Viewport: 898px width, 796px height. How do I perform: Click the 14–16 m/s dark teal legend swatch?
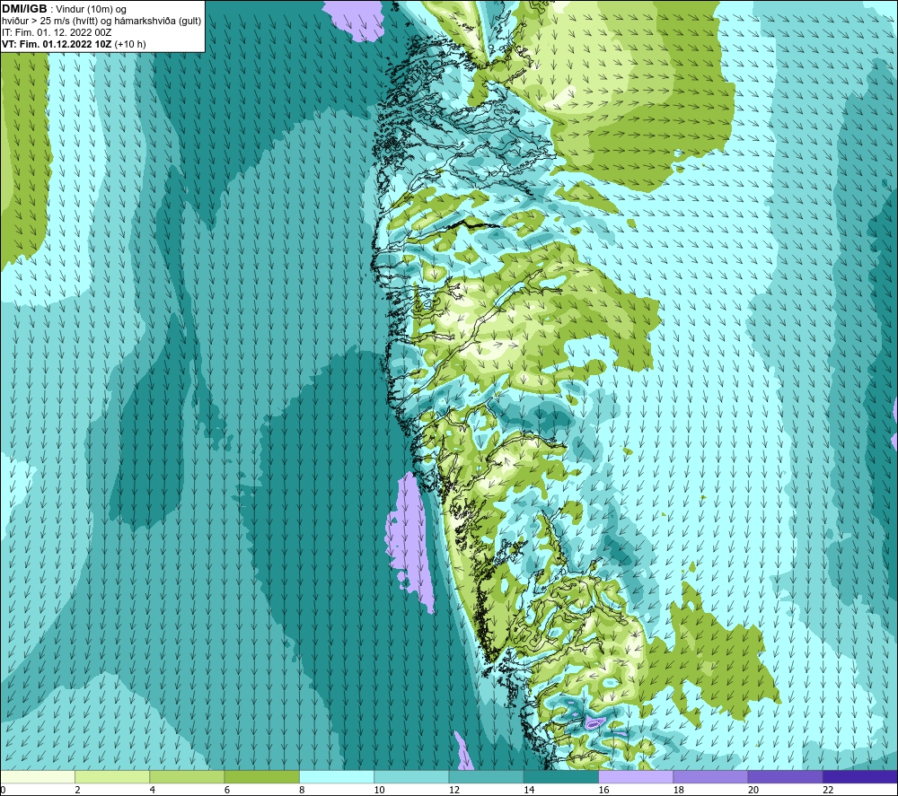[x=561, y=776]
